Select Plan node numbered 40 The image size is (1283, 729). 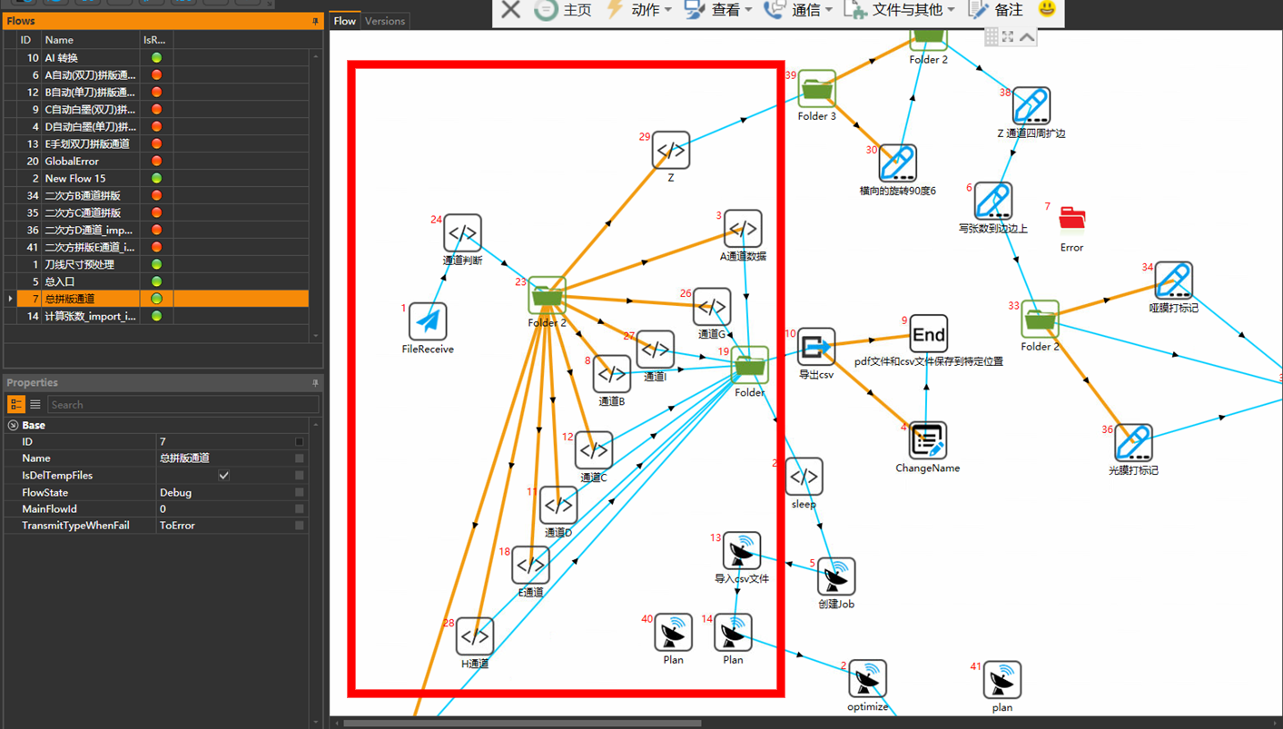pyautogui.click(x=673, y=633)
